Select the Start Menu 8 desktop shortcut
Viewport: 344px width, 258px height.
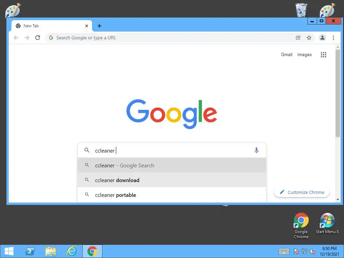point(327,223)
